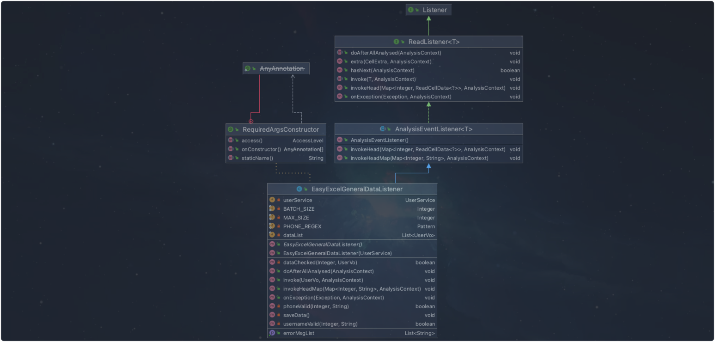Click the method icon of extra(CellExtra, AnalysisContext)
This screenshot has width=715, height=342.
(x=340, y=61)
